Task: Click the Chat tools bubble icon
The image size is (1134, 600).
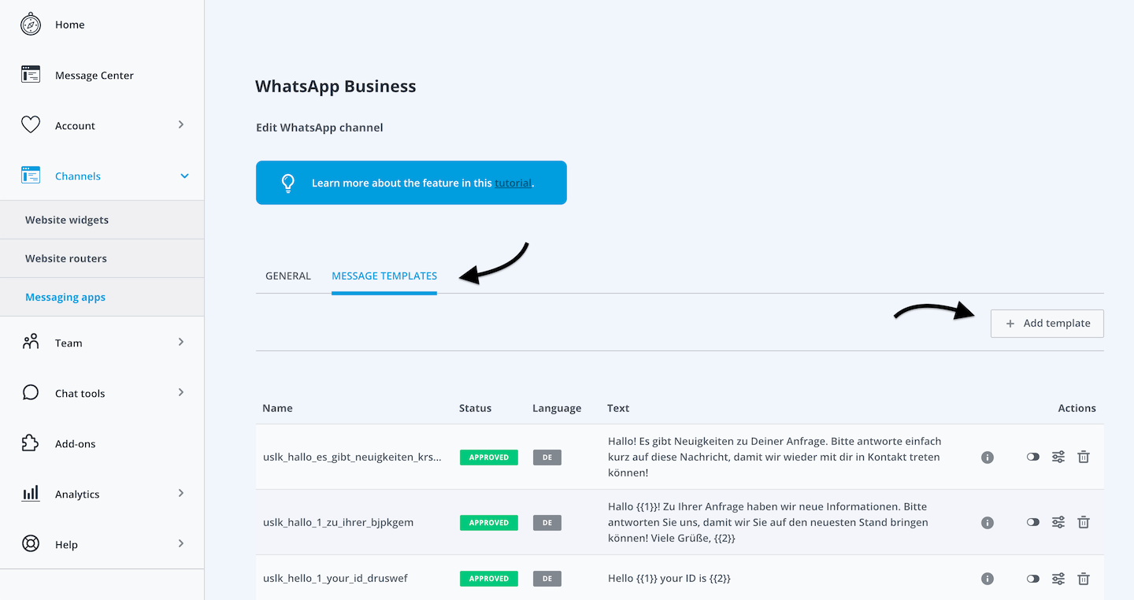Action: click(31, 393)
